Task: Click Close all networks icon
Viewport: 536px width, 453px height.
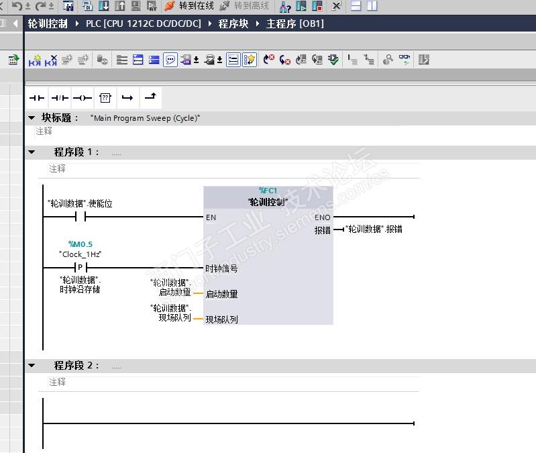Action: [154, 60]
